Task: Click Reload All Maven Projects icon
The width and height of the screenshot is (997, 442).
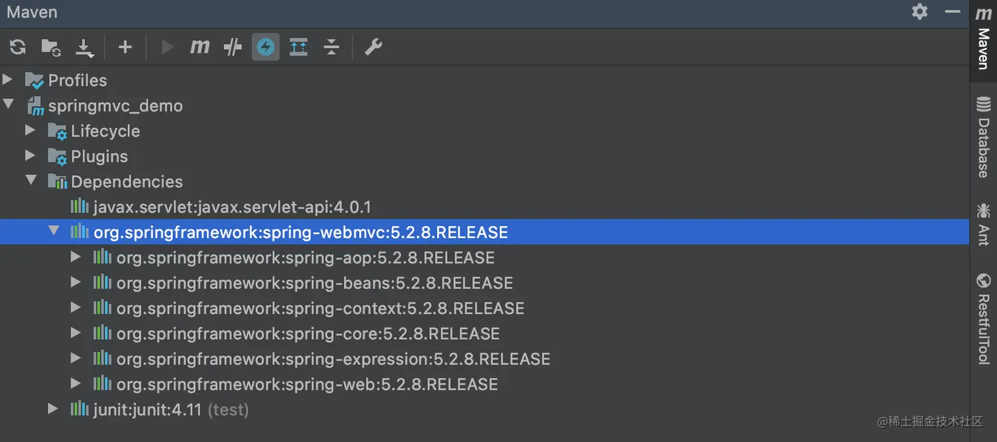Action: [x=18, y=47]
